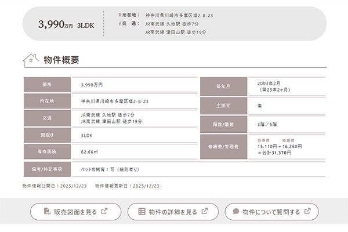Click the chat bubble icon in 物件について質問する

235,212
